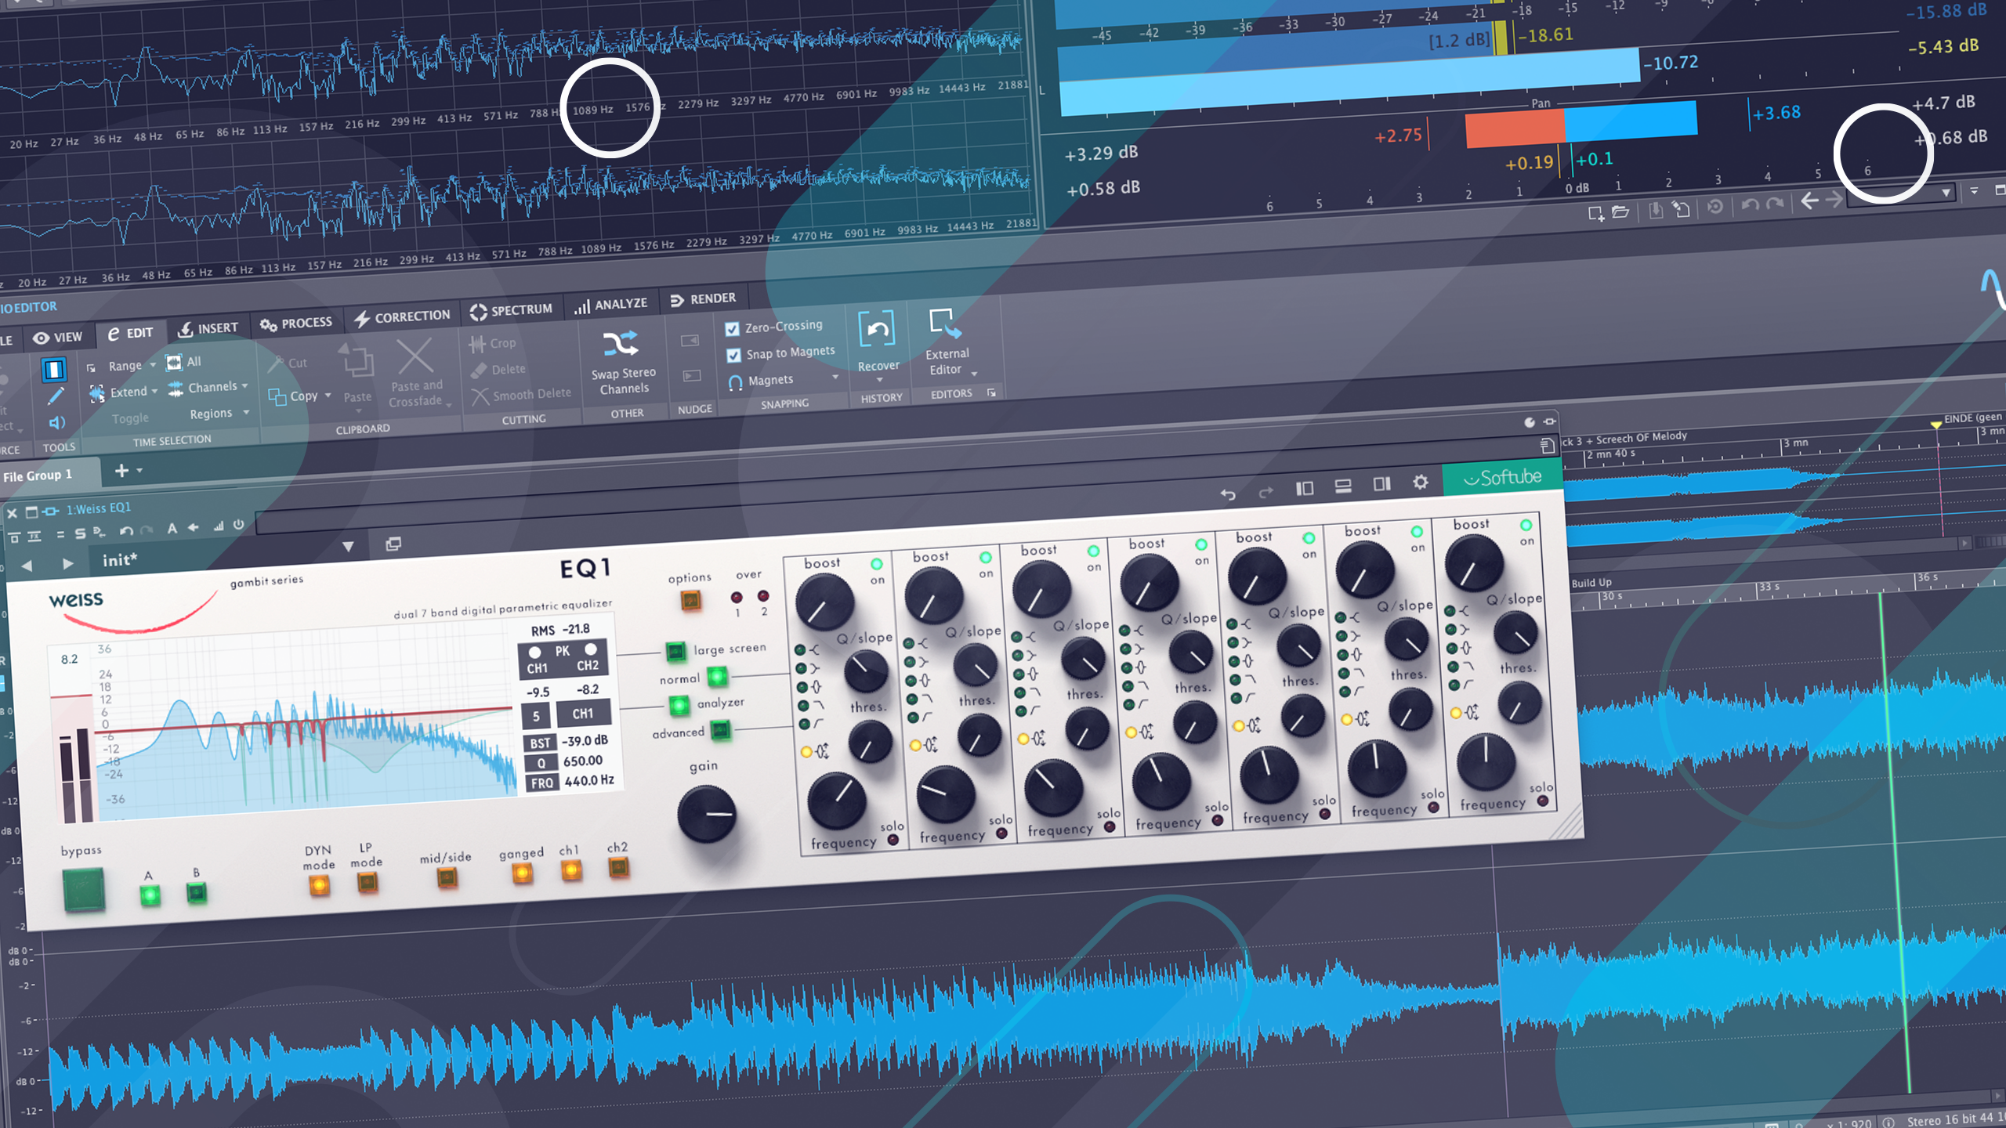This screenshot has width=2006, height=1128.
Task: Click the speaker play tool icon
Action: click(x=56, y=423)
